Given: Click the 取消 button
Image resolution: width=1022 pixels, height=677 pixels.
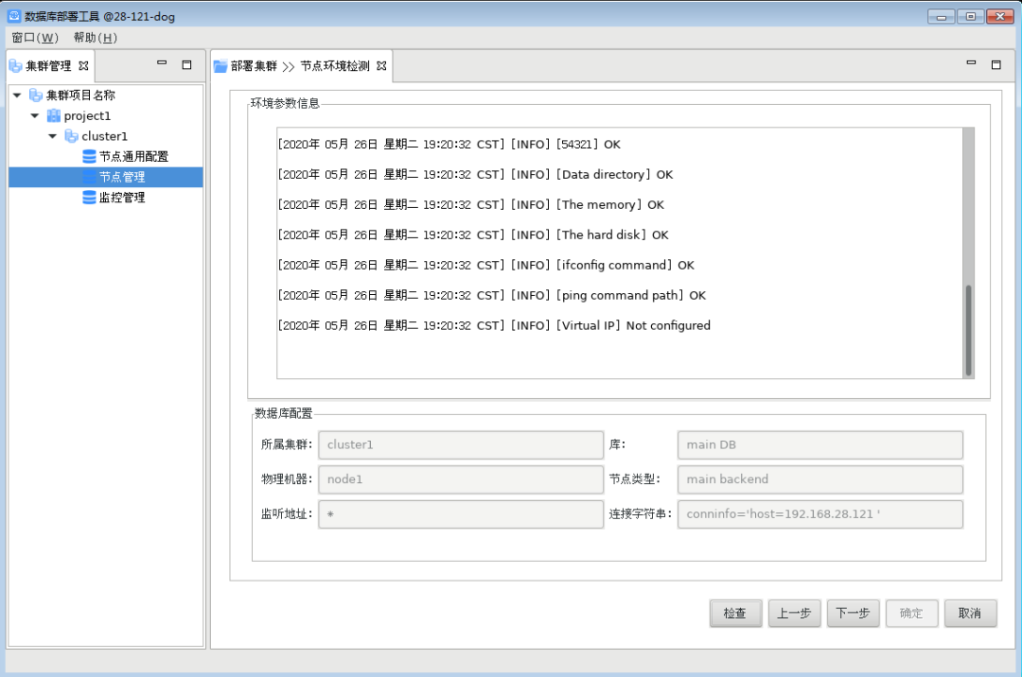Looking at the screenshot, I should 969,613.
